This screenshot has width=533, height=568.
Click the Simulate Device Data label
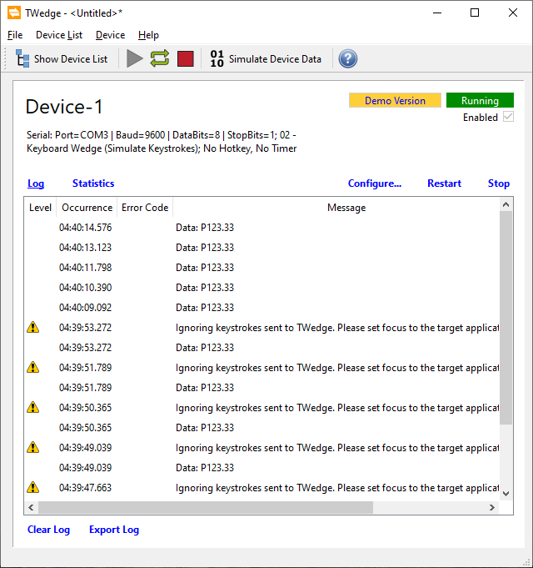(275, 59)
